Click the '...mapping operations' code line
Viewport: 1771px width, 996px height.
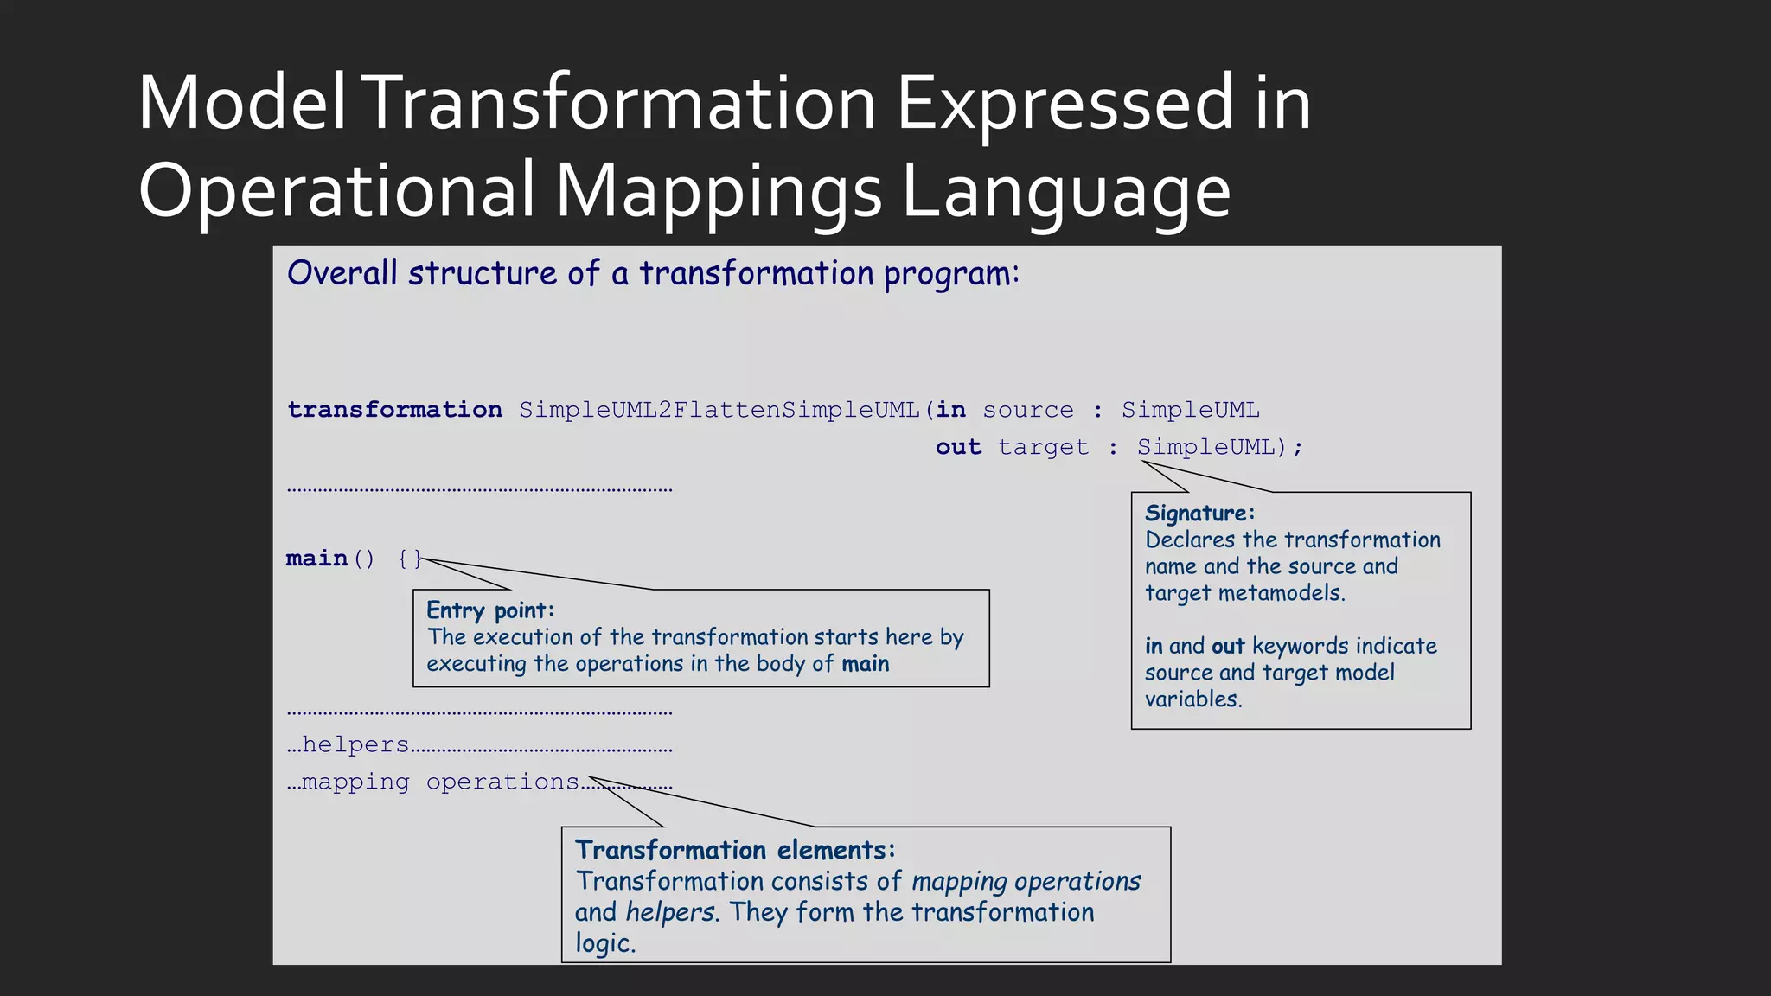(432, 782)
